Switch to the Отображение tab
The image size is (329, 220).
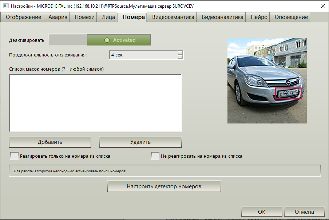click(x=22, y=17)
